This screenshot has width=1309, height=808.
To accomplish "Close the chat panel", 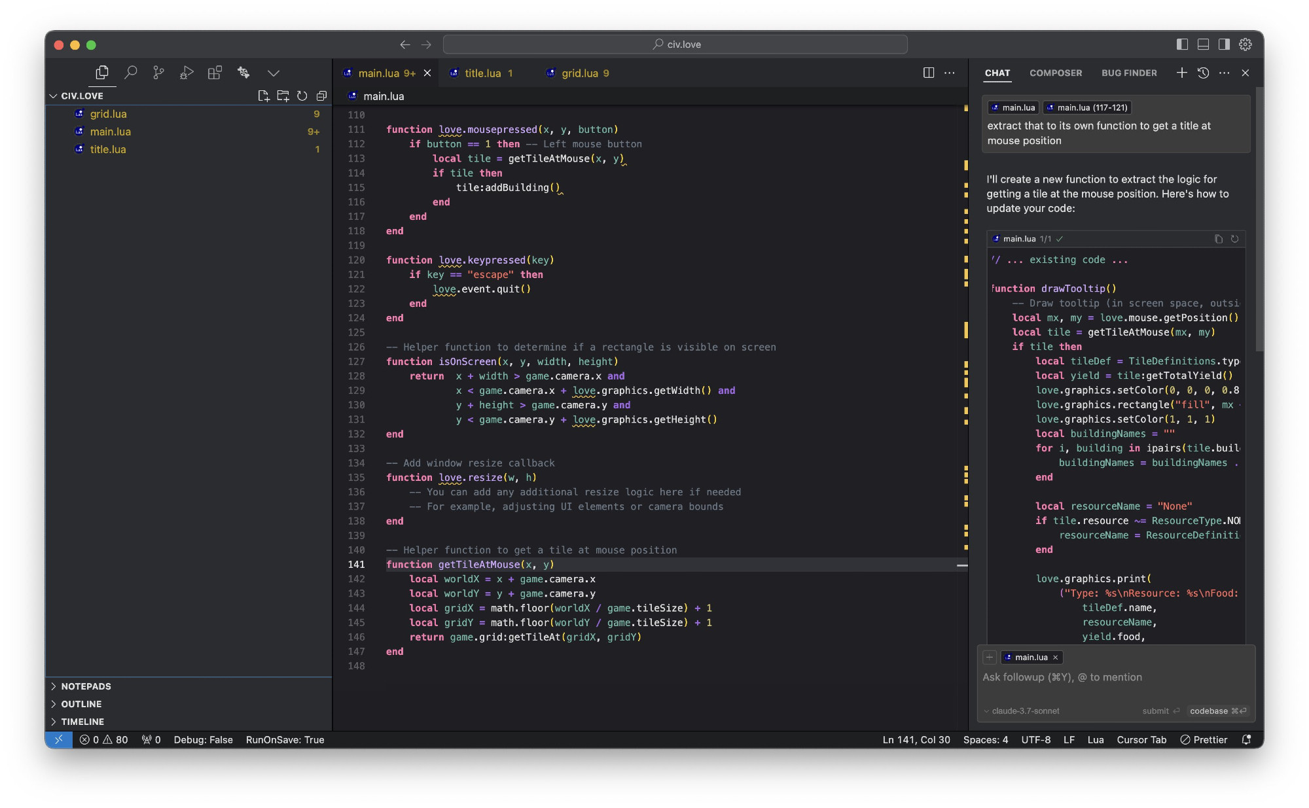I will pyautogui.click(x=1246, y=73).
